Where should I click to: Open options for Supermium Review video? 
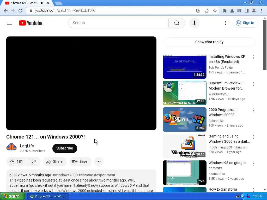tap(253, 84)
